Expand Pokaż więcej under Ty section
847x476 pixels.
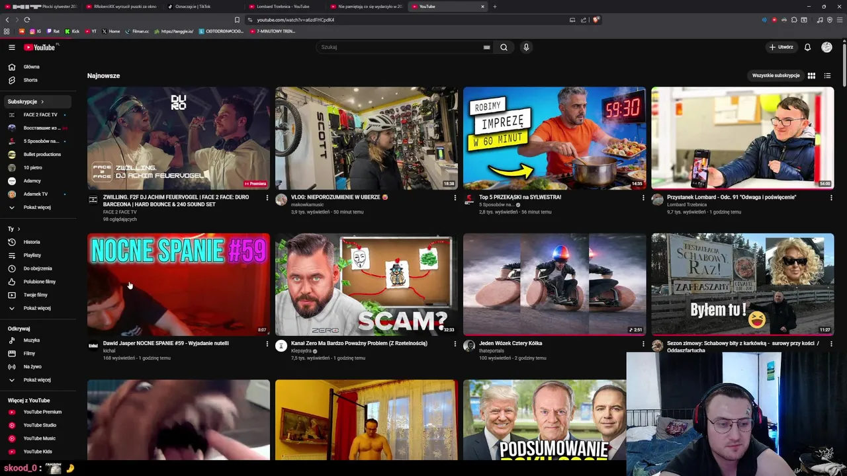tap(36, 308)
